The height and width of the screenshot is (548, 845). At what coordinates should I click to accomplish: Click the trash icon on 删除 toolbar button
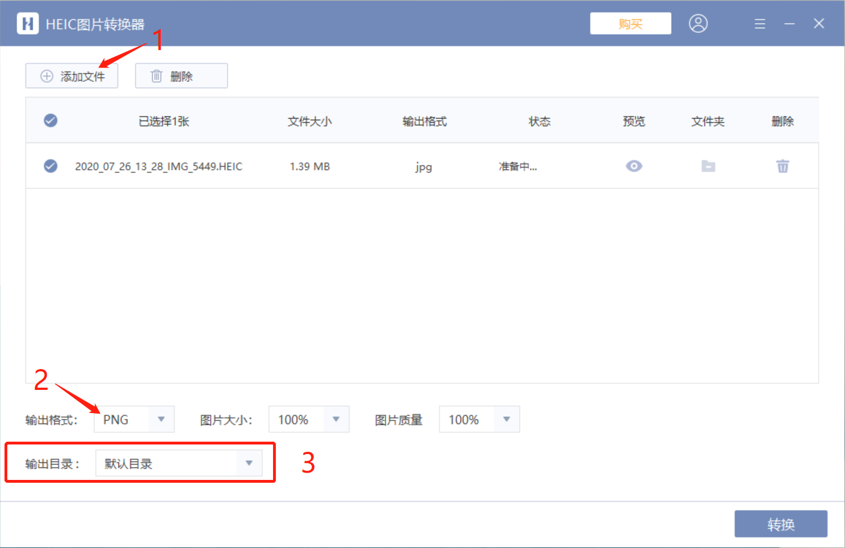pos(157,76)
